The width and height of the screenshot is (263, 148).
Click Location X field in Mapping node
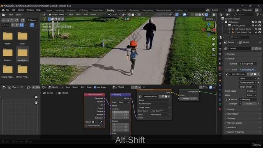[120, 112]
